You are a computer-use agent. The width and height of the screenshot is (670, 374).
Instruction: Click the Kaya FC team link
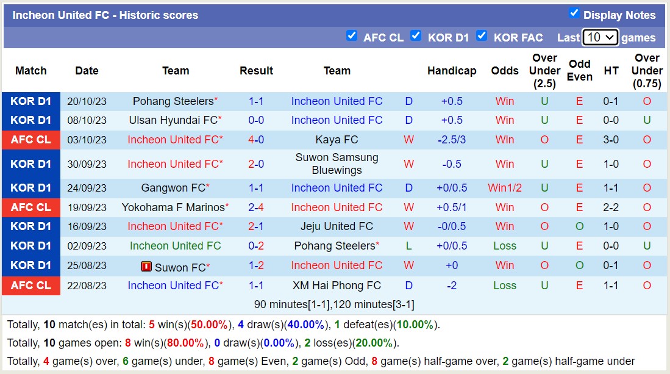click(x=337, y=140)
